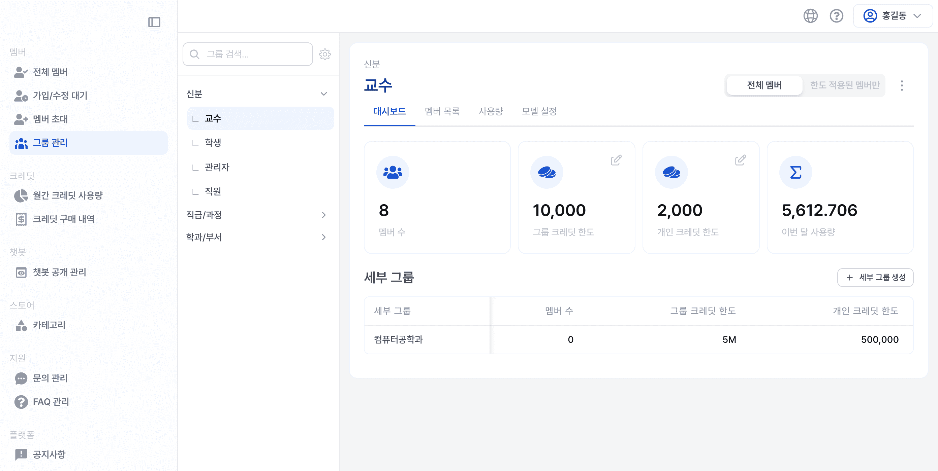
Task: Collapse the sidebar with the panel icon
Action: [154, 22]
